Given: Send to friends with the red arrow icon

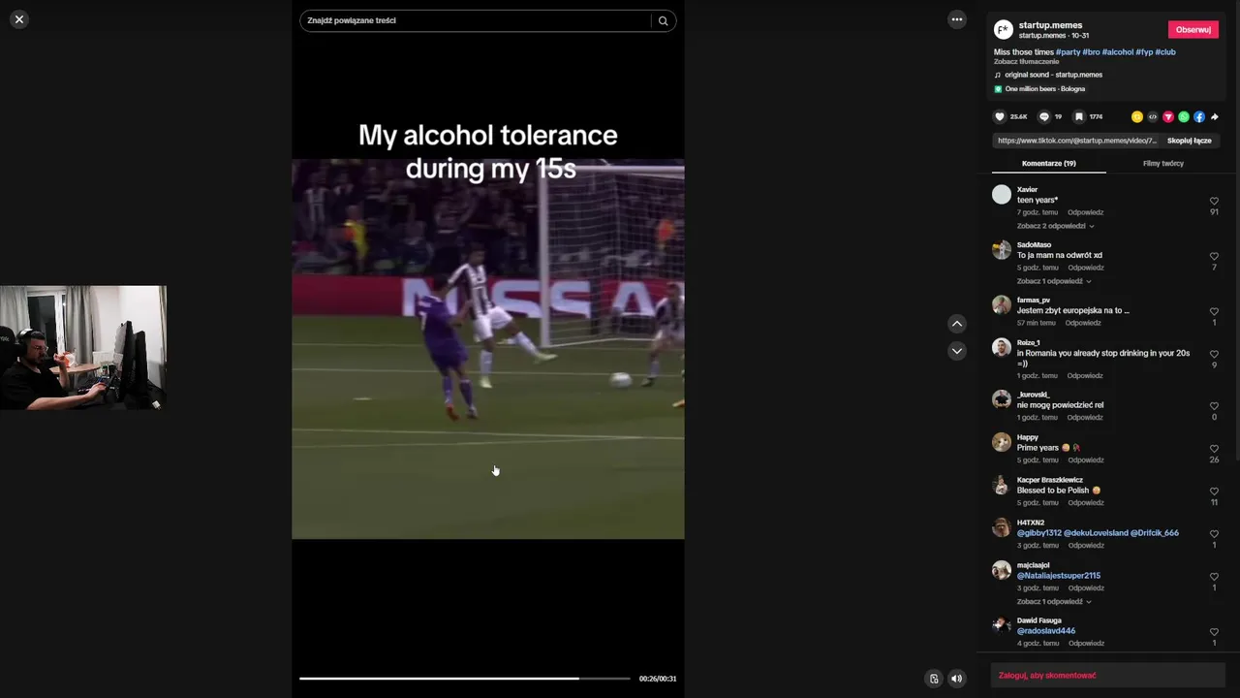Looking at the screenshot, I should 1168,117.
